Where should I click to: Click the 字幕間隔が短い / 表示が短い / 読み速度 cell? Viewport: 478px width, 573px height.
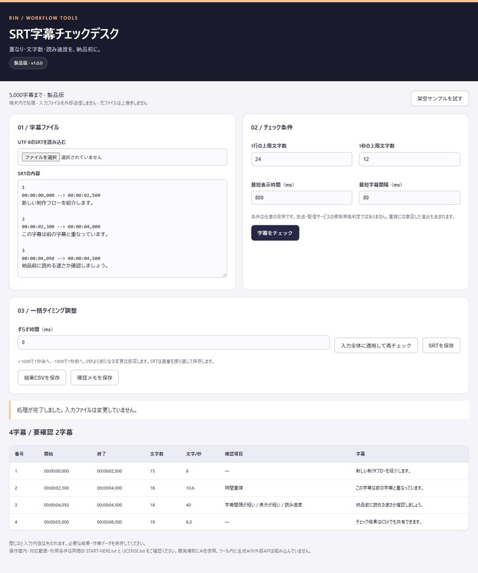[264, 505]
